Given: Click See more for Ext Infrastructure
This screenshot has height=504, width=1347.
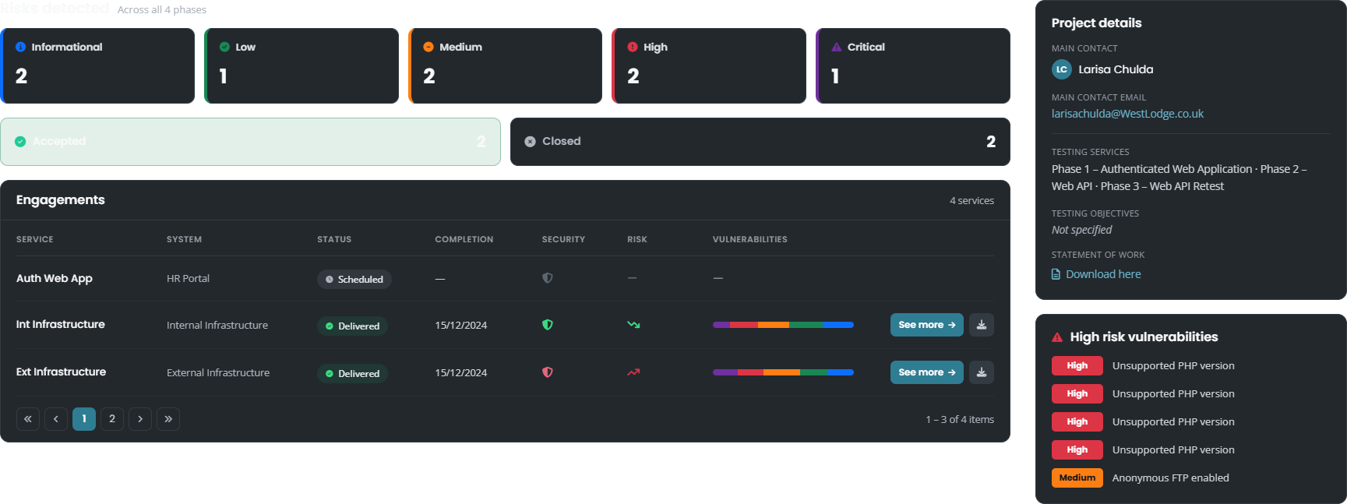Looking at the screenshot, I should pos(927,372).
